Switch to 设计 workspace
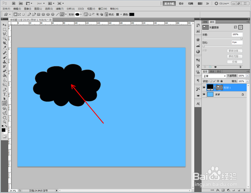This screenshot has width=251, height=193. (181, 4)
